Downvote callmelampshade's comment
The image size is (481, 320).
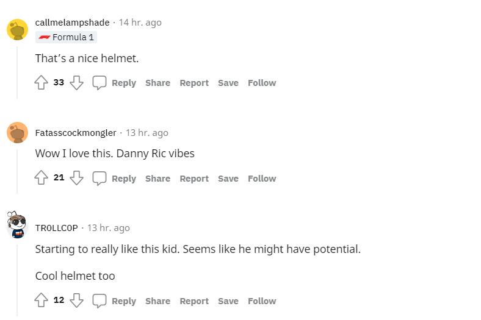(x=76, y=83)
